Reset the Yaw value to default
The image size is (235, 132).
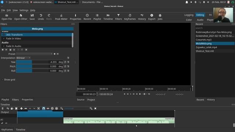click(x=68, y=62)
